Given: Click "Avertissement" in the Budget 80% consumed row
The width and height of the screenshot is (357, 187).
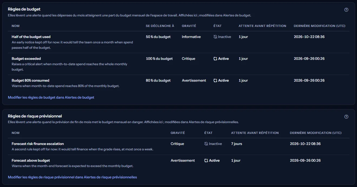Looking at the screenshot, I should click(194, 81).
